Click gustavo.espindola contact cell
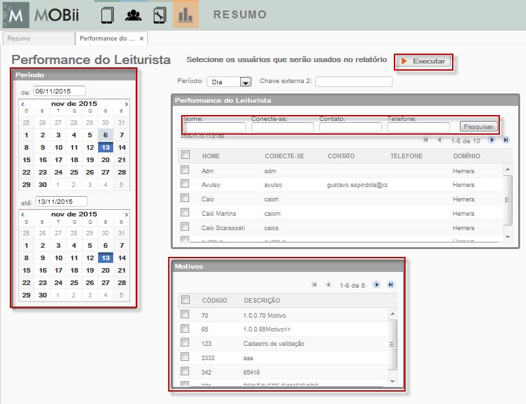This screenshot has height=404, width=526. pyautogui.click(x=357, y=185)
